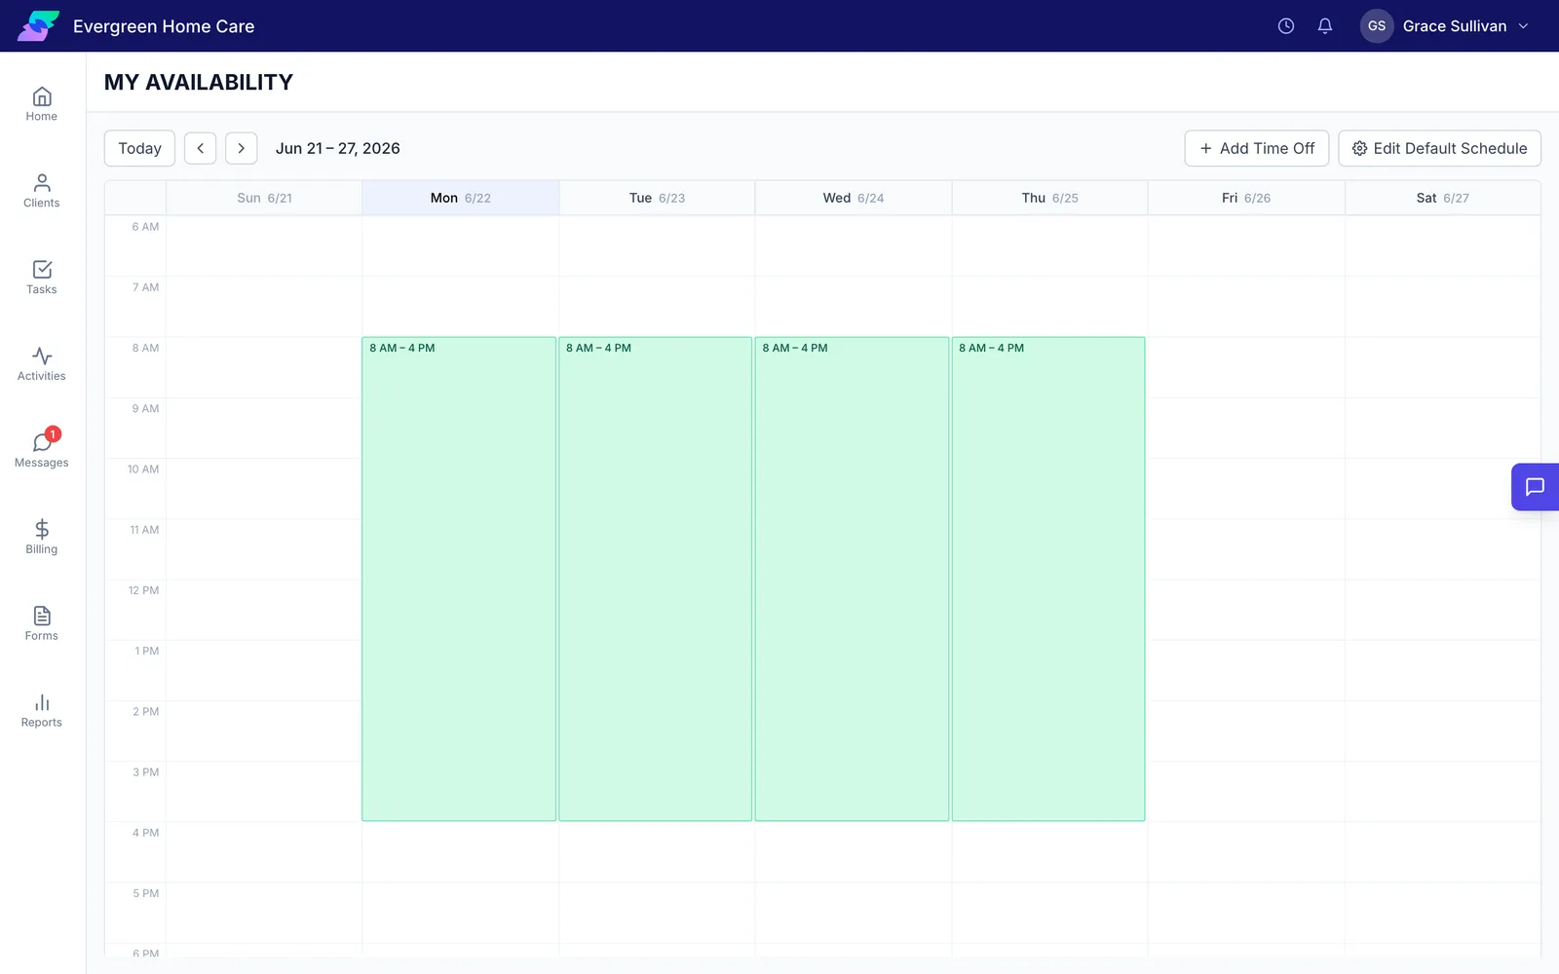Open Activities from the sidebar
Screen dimensions: 1559x974
coord(42,364)
